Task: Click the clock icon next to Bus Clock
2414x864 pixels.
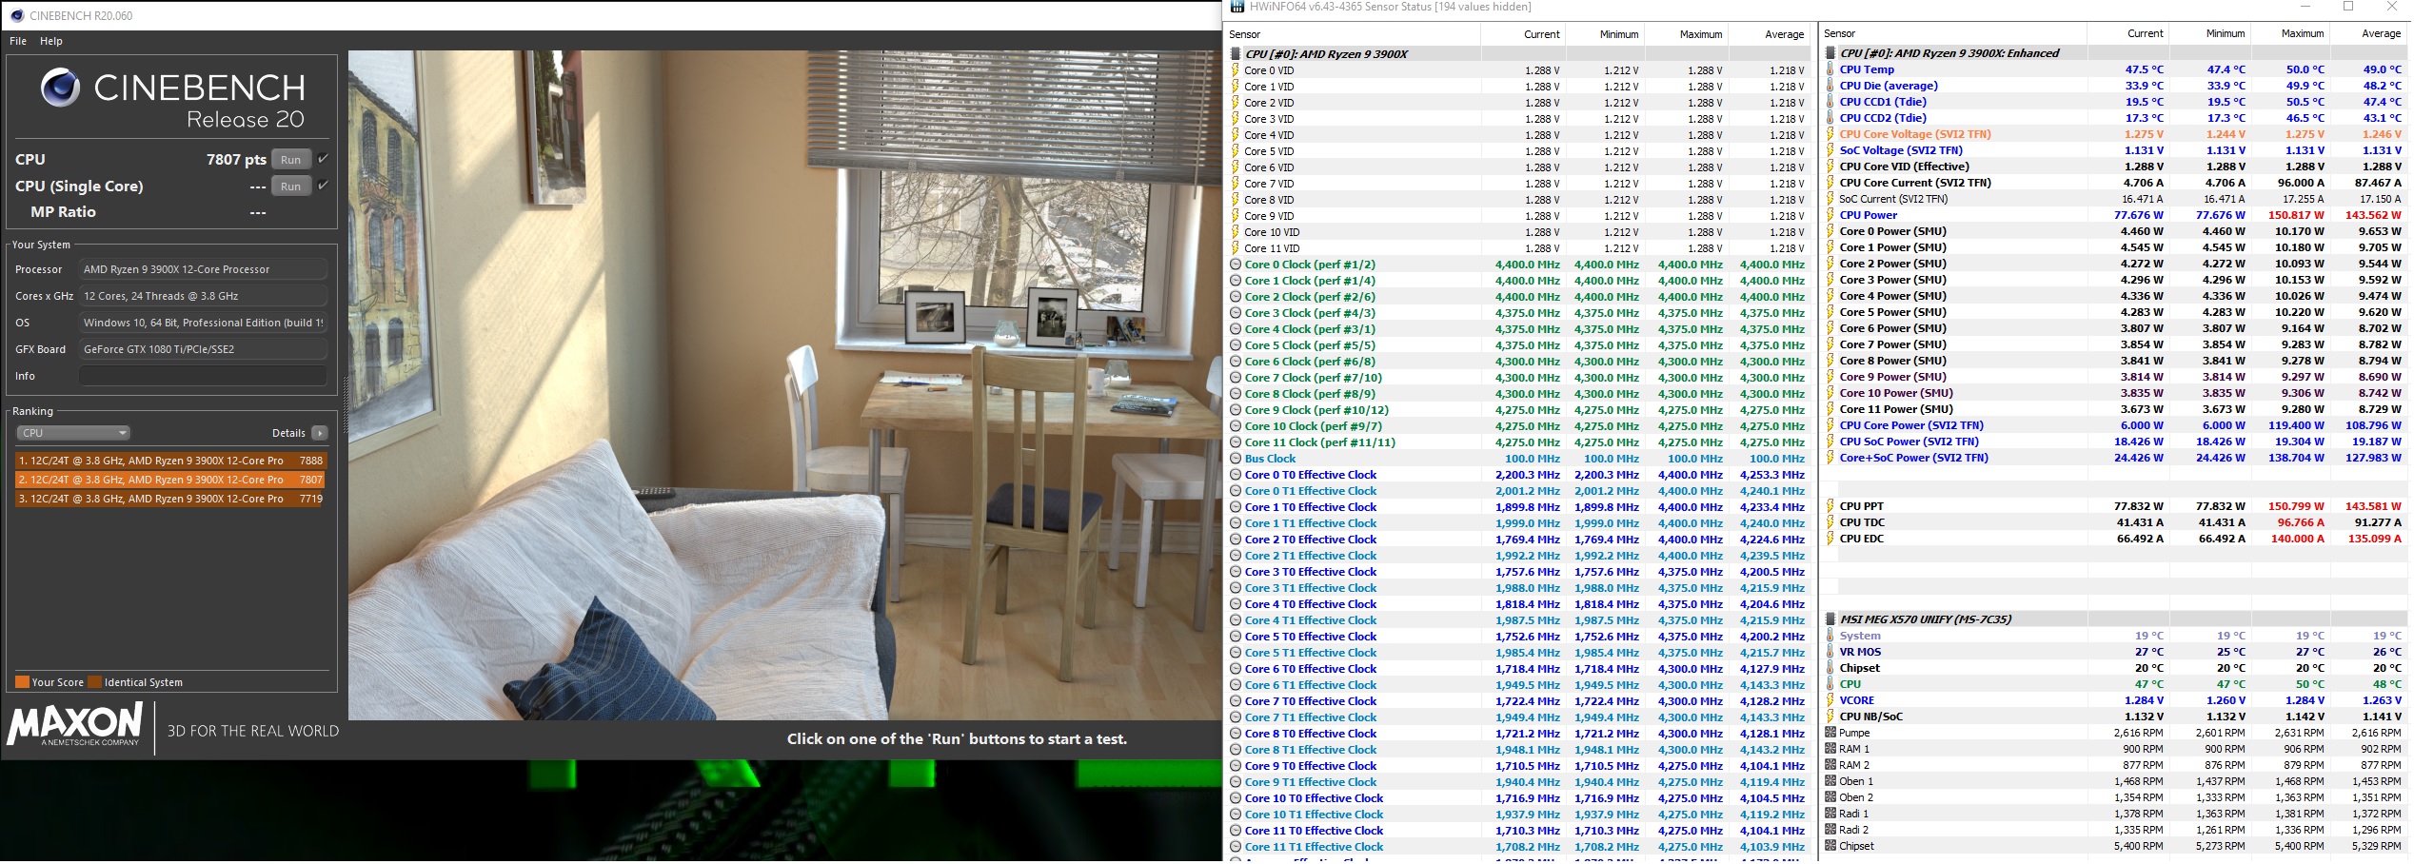Action: (1236, 459)
